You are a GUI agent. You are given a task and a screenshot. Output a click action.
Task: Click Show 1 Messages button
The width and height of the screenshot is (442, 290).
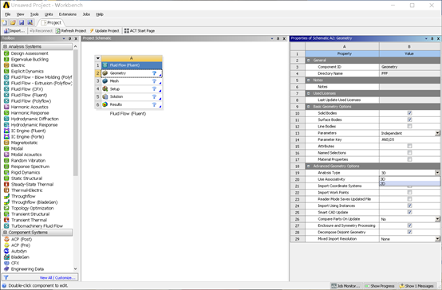coord(416,286)
